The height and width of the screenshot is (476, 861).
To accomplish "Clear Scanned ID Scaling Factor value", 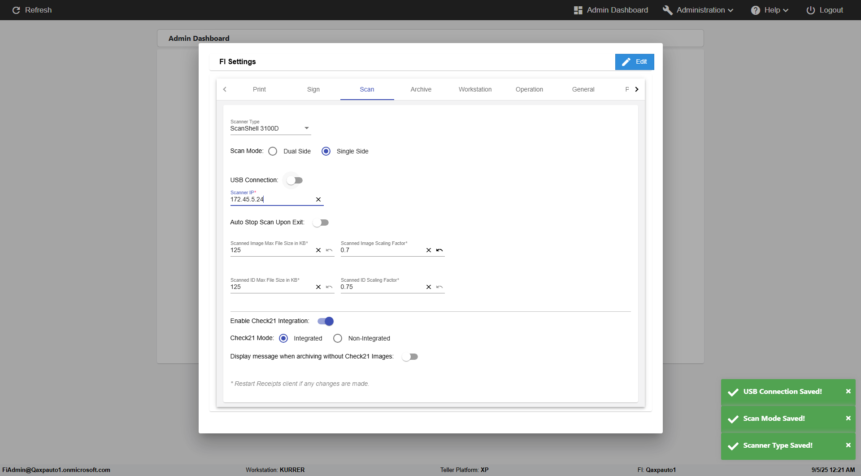I will coord(429,287).
